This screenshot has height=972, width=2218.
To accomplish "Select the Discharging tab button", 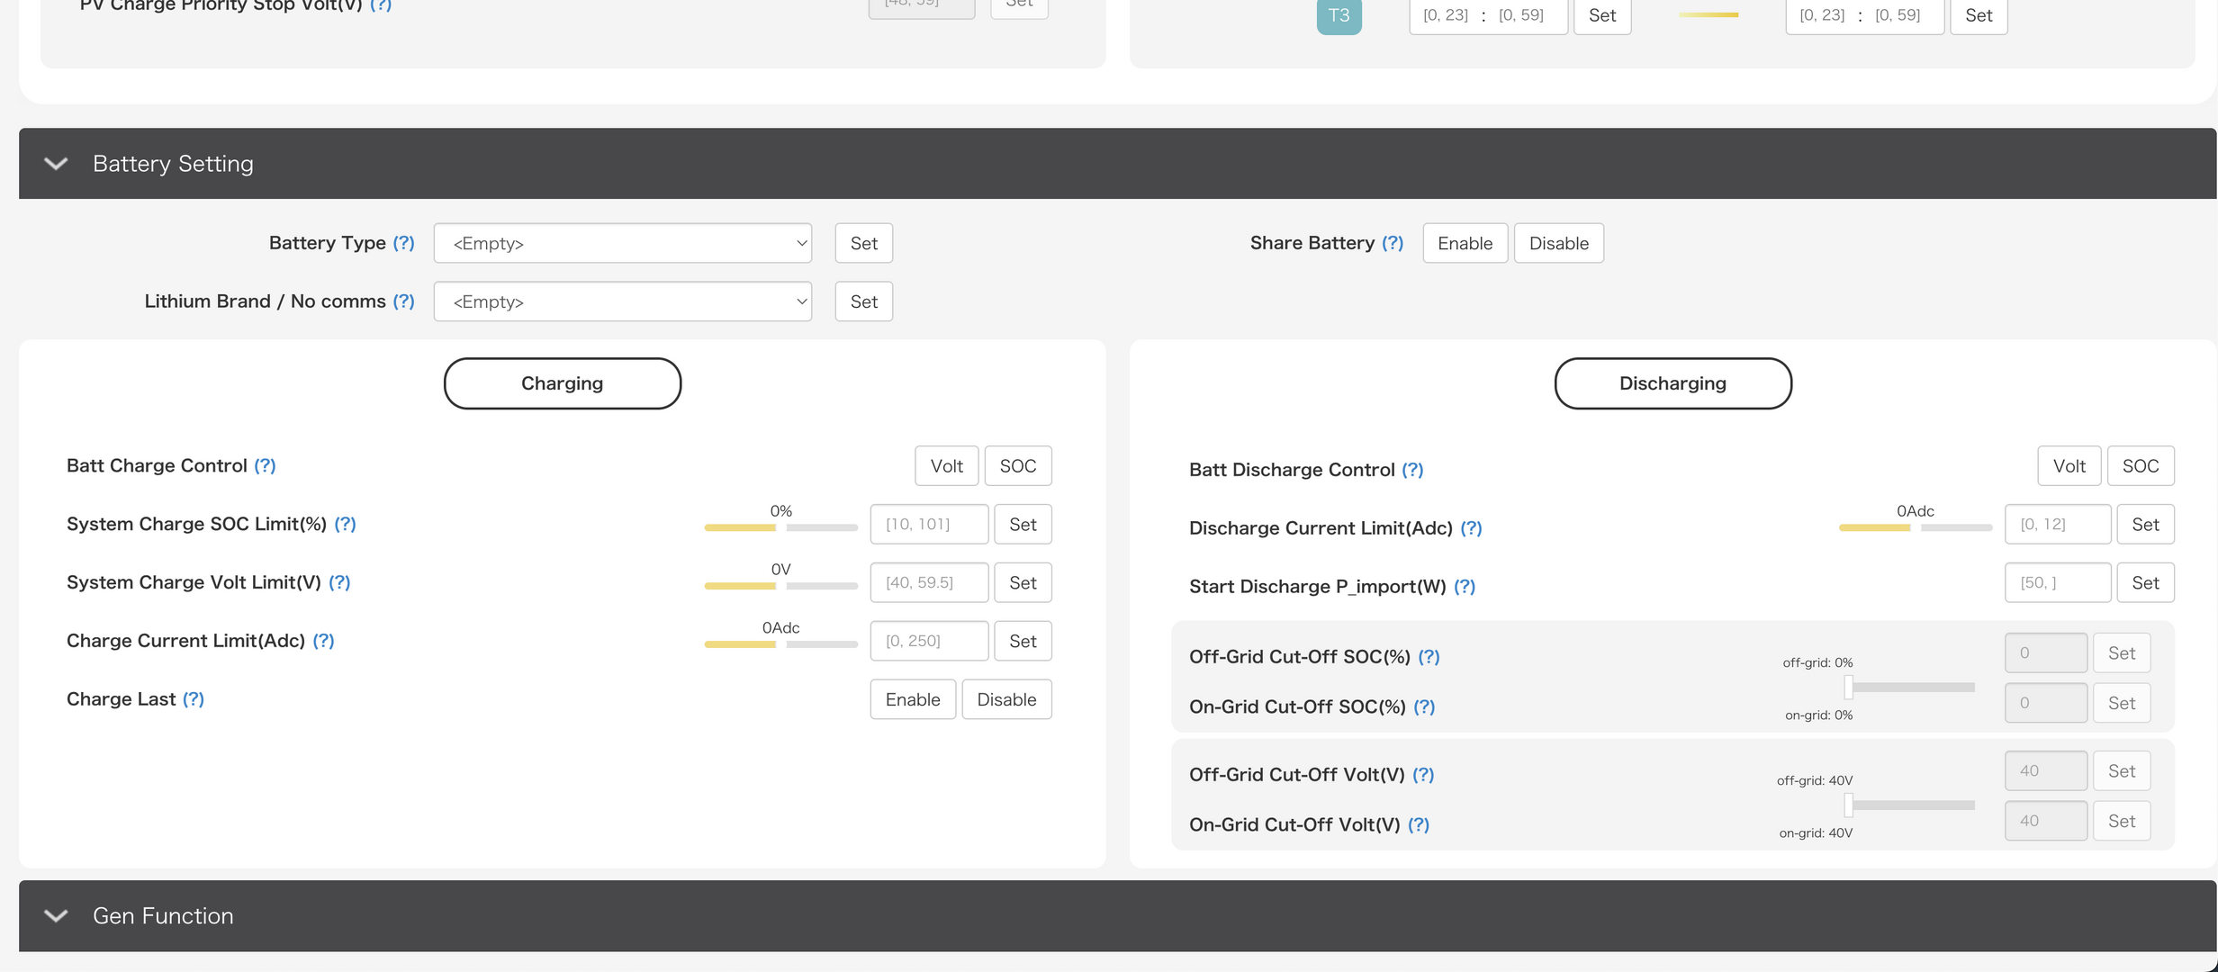I will [x=1673, y=383].
